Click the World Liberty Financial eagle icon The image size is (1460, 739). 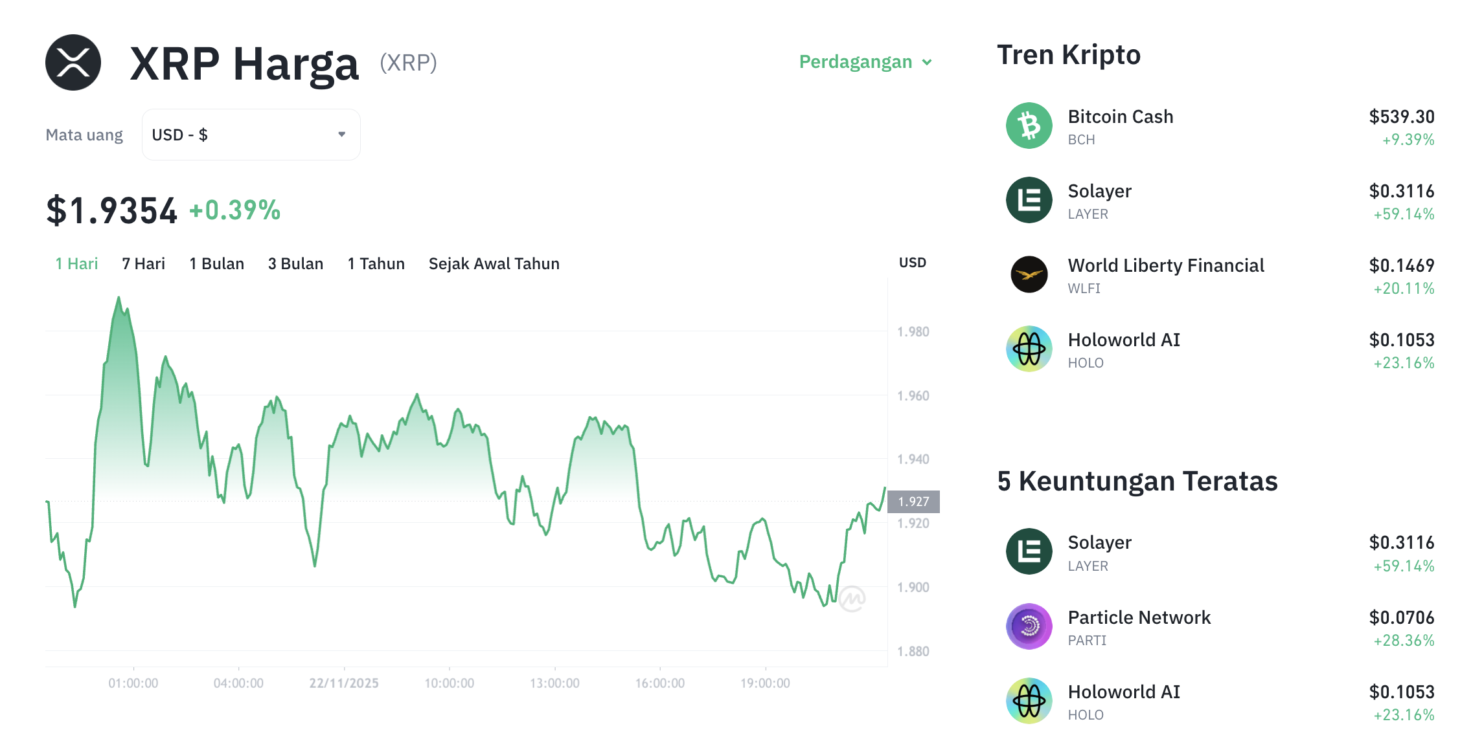click(x=1028, y=274)
